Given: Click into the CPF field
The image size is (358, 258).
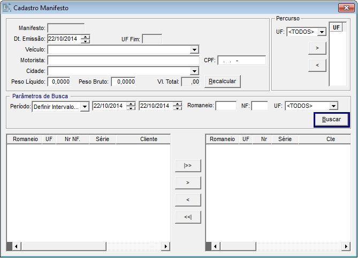Looking at the screenshot, I should click(241, 60).
